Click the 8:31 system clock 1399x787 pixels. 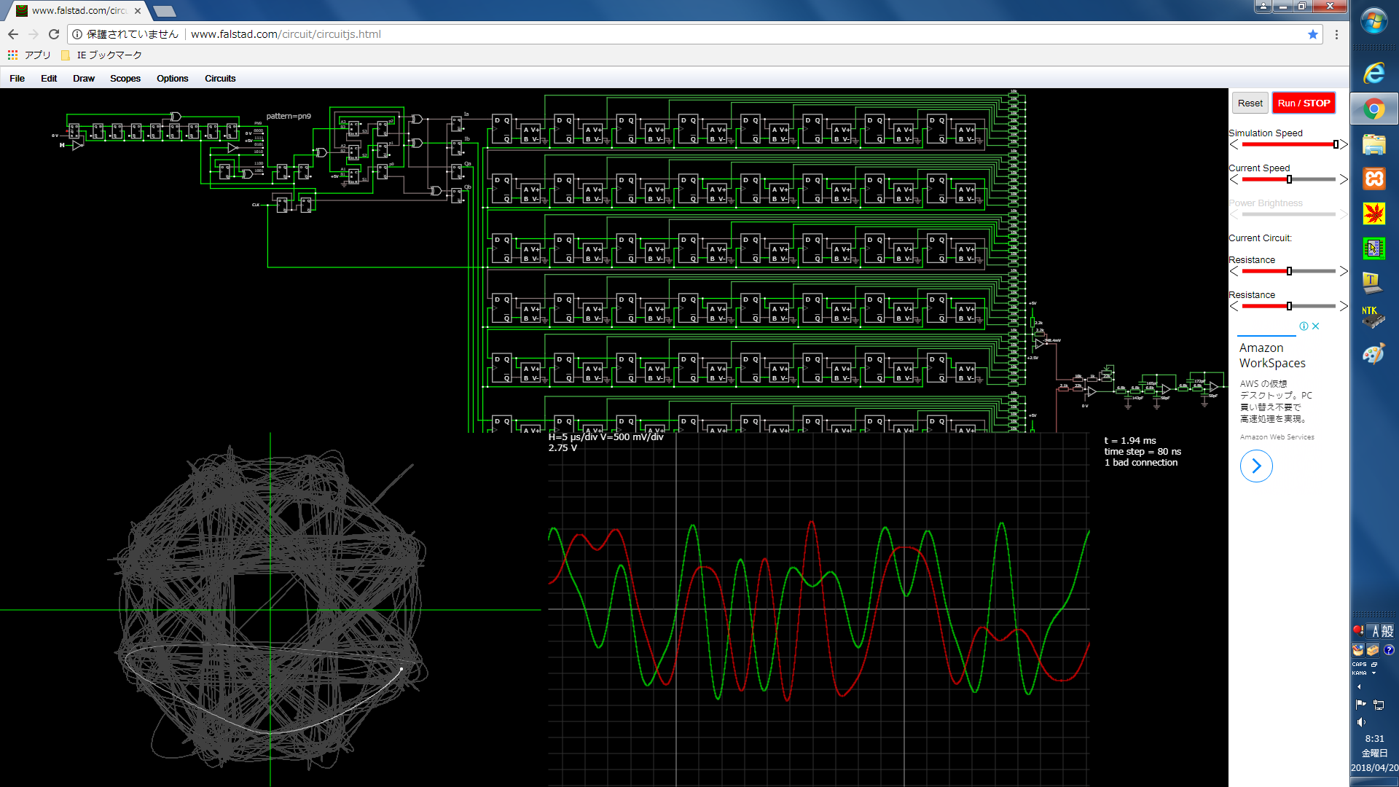(x=1374, y=739)
